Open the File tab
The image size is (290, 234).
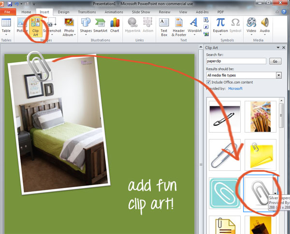(x=8, y=12)
